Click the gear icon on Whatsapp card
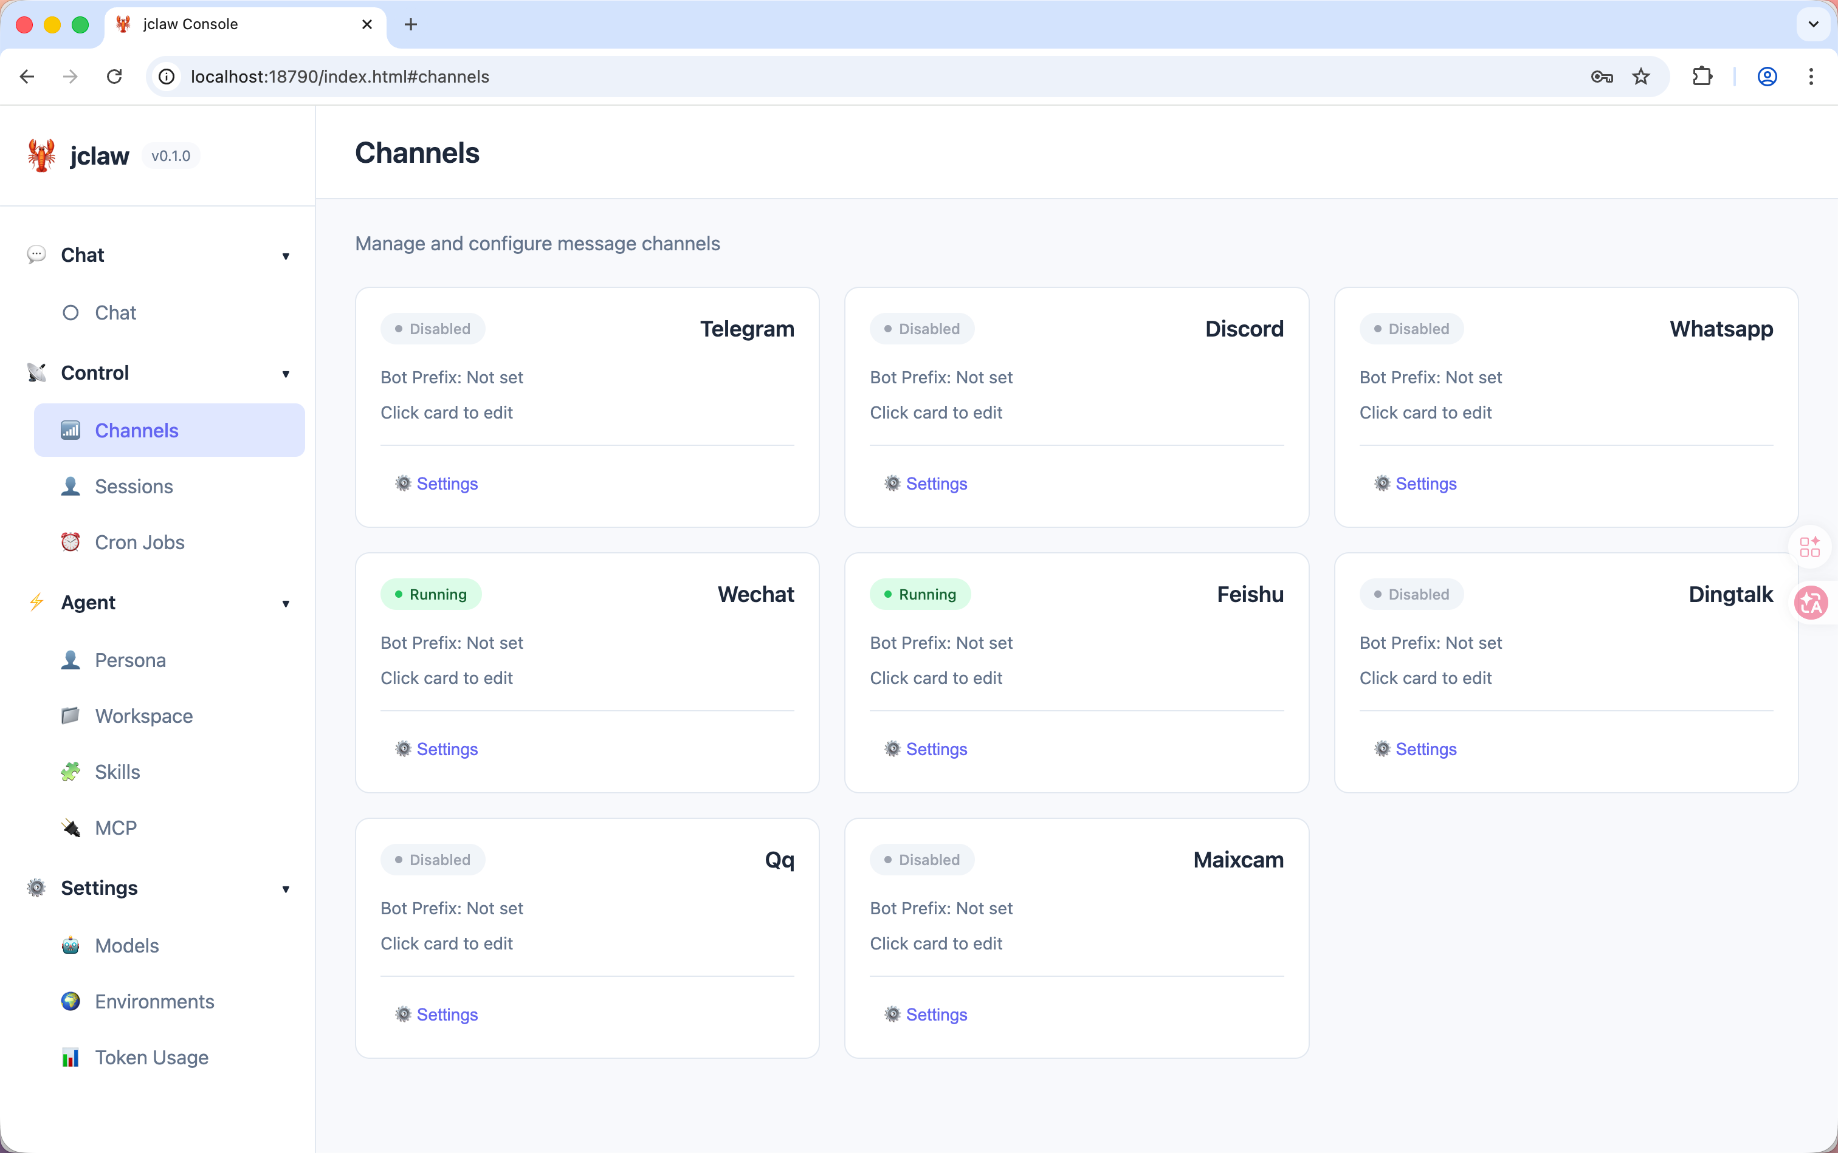Viewport: 1838px width, 1153px height. (1383, 484)
